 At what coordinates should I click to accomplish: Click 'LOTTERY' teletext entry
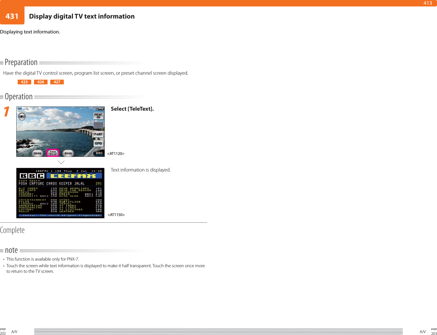26,210
